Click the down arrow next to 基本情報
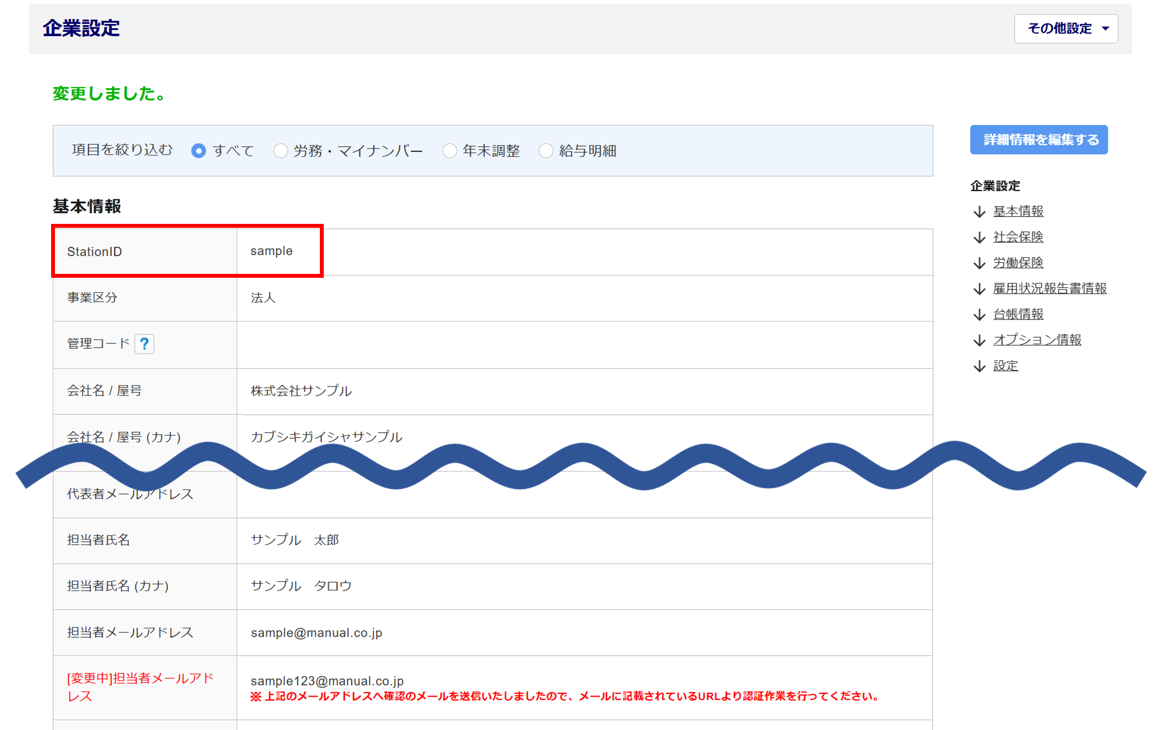Viewport: 1154px width, 730px height. tap(980, 212)
